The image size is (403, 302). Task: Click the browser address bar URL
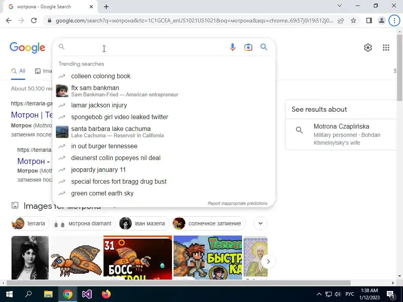tap(194, 20)
